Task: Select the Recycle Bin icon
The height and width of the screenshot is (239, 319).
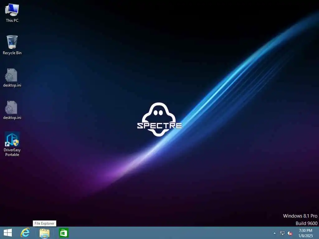Action: [12, 45]
